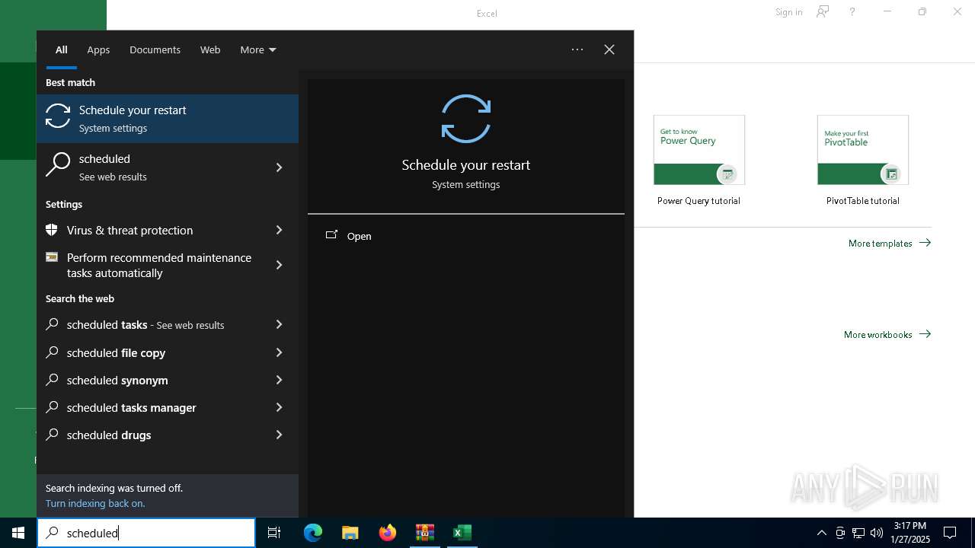
Task: Expand Virus & threat protection arrow
Action: (x=279, y=230)
